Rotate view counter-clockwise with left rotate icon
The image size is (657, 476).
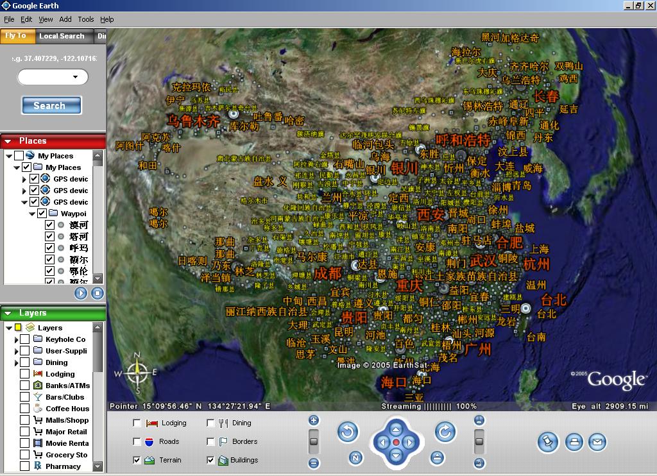click(347, 432)
